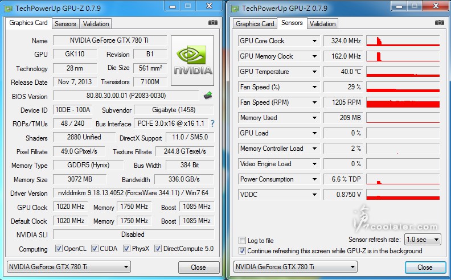Click the GPU Memory Clock history graph

coord(403,56)
